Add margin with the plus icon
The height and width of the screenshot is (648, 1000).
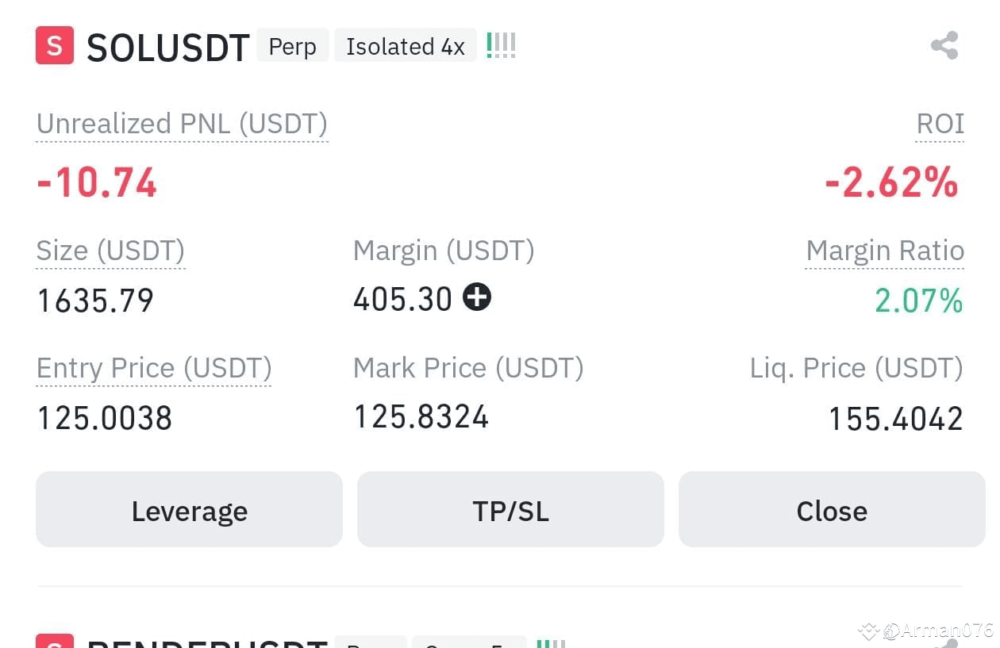click(477, 297)
